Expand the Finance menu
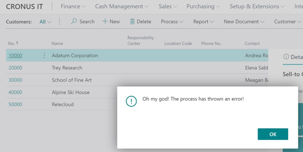 click(x=73, y=6)
